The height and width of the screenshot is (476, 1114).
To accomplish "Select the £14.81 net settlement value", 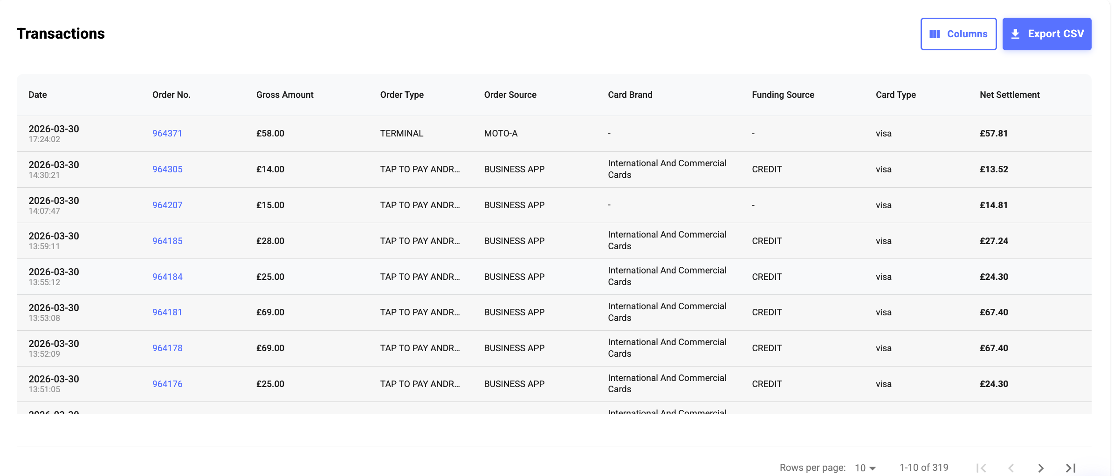I will tap(994, 205).
